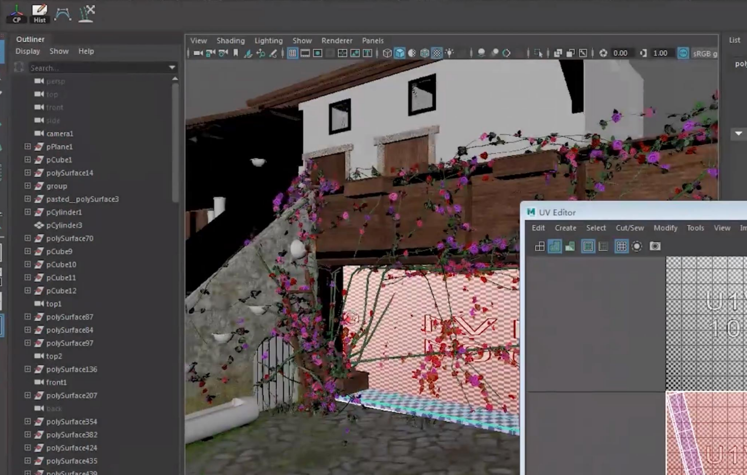Toggle the color management button

click(x=683, y=53)
